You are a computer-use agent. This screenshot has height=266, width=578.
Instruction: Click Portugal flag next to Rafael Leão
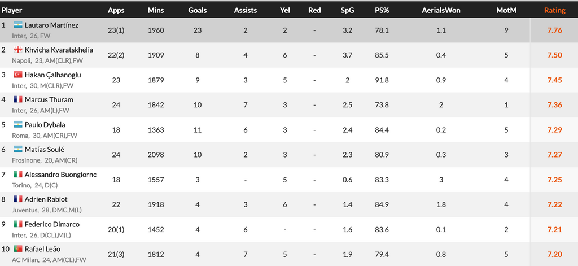(x=18, y=249)
